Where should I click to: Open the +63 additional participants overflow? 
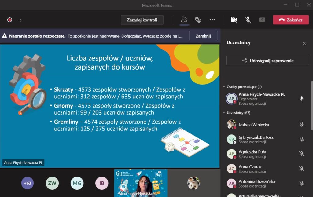[28, 183]
